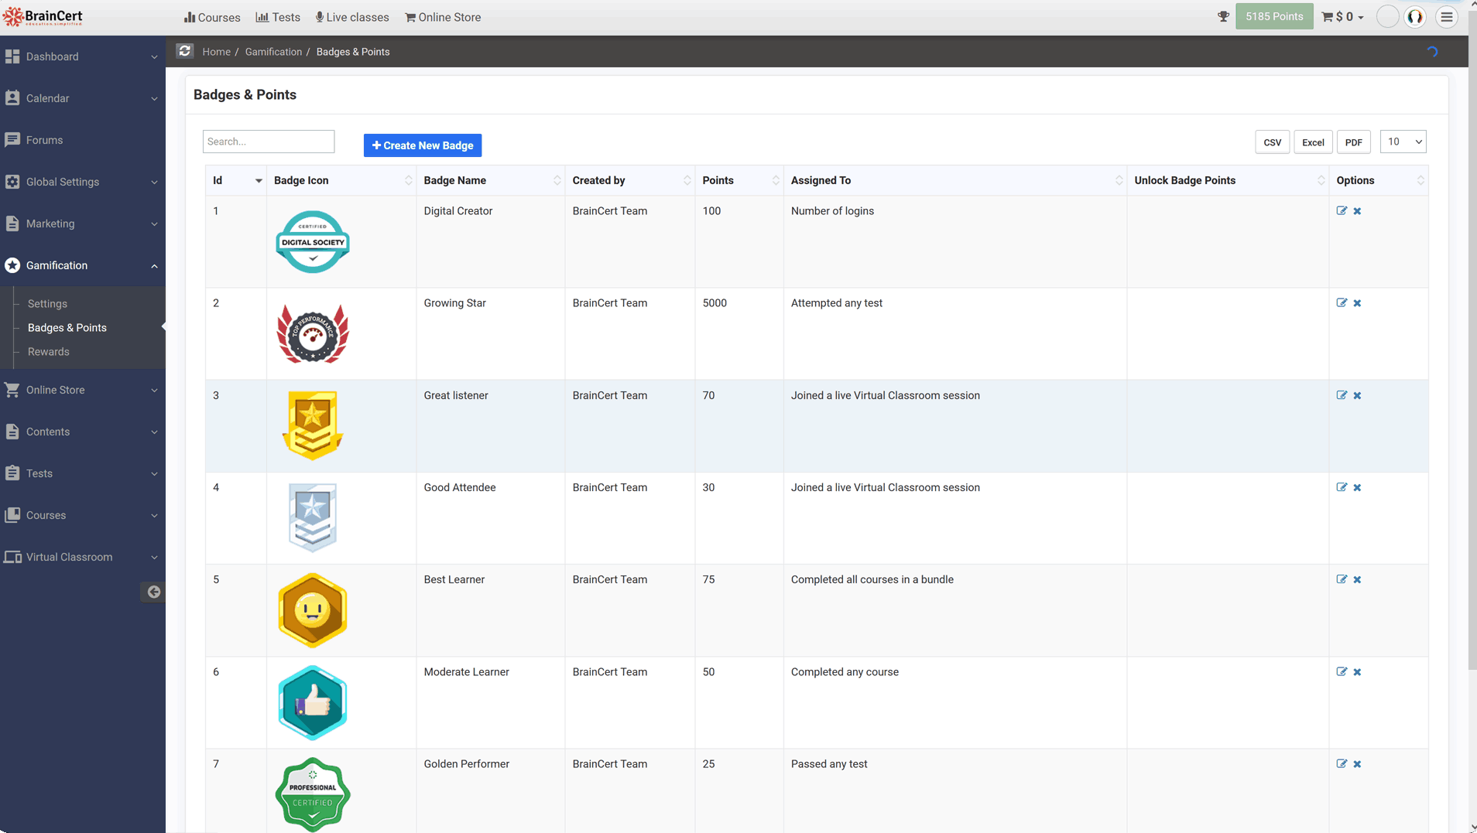Expand the Contents sidebar menu
1477x833 pixels.
[83, 432]
